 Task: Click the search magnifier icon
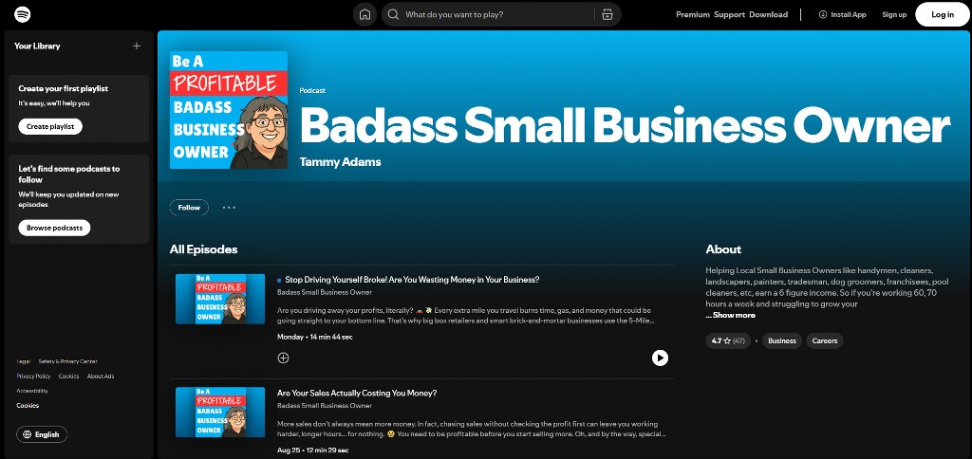coord(393,14)
